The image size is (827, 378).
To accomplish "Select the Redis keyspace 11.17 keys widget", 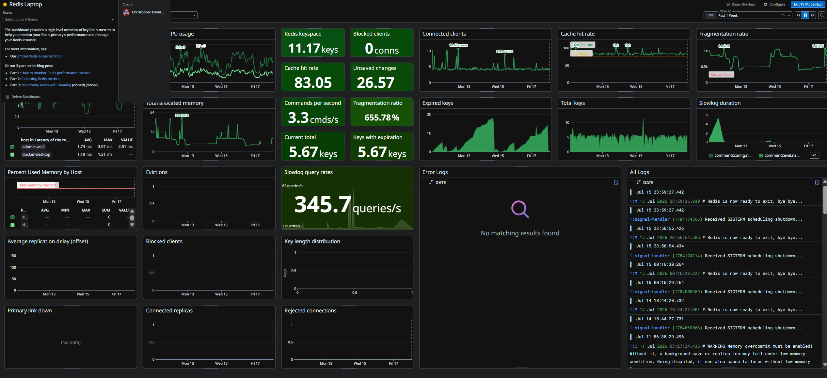I will tap(313, 42).
